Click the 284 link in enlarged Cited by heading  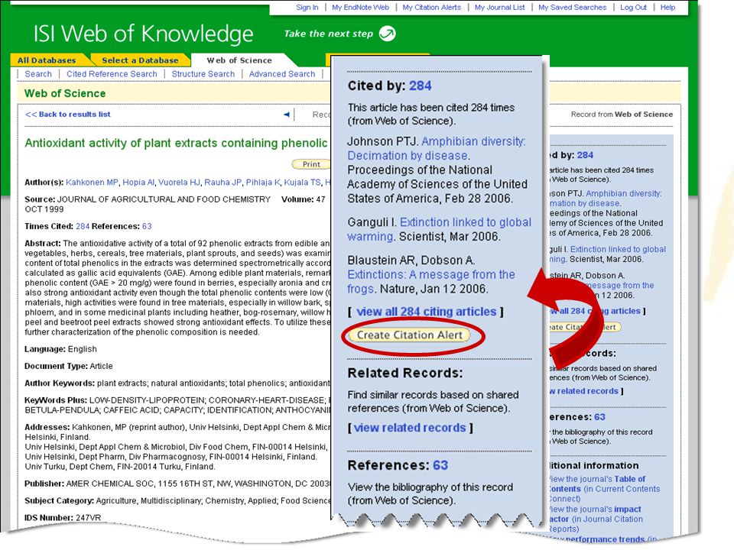(x=421, y=86)
